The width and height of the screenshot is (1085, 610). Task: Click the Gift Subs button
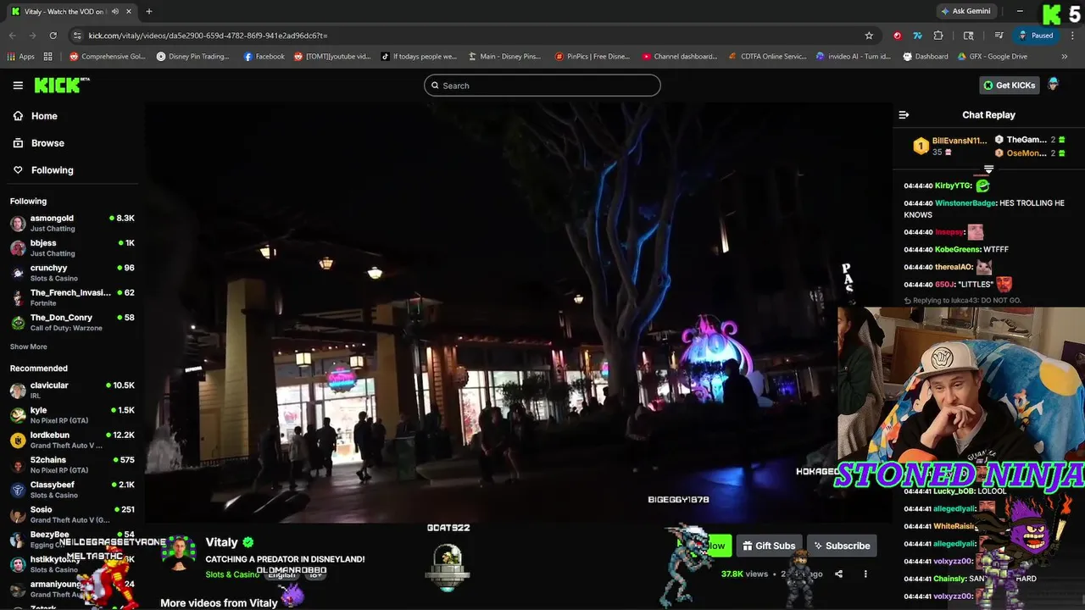tap(769, 546)
